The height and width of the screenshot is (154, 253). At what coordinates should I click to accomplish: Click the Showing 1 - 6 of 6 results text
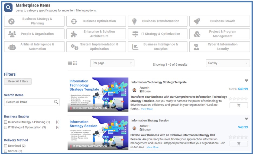pos(170,65)
